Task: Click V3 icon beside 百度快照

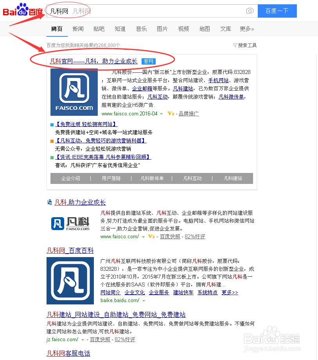Action: click(x=151, y=236)
